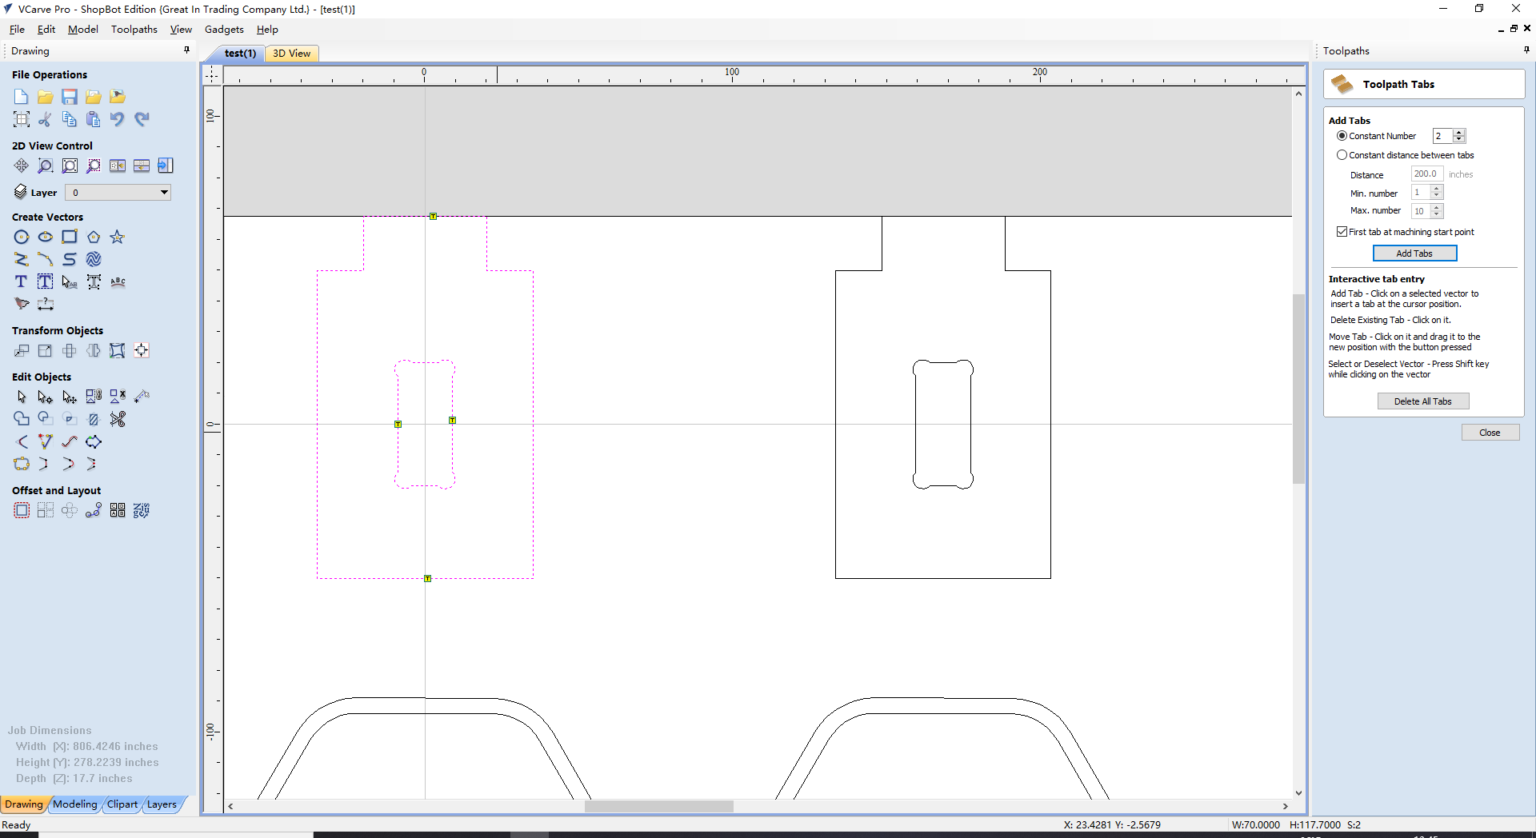Click the vertical scrollbar thumb
The width and height of the screenshot is (1536, 838).
pyautogui.click(x=1298, y=389)
